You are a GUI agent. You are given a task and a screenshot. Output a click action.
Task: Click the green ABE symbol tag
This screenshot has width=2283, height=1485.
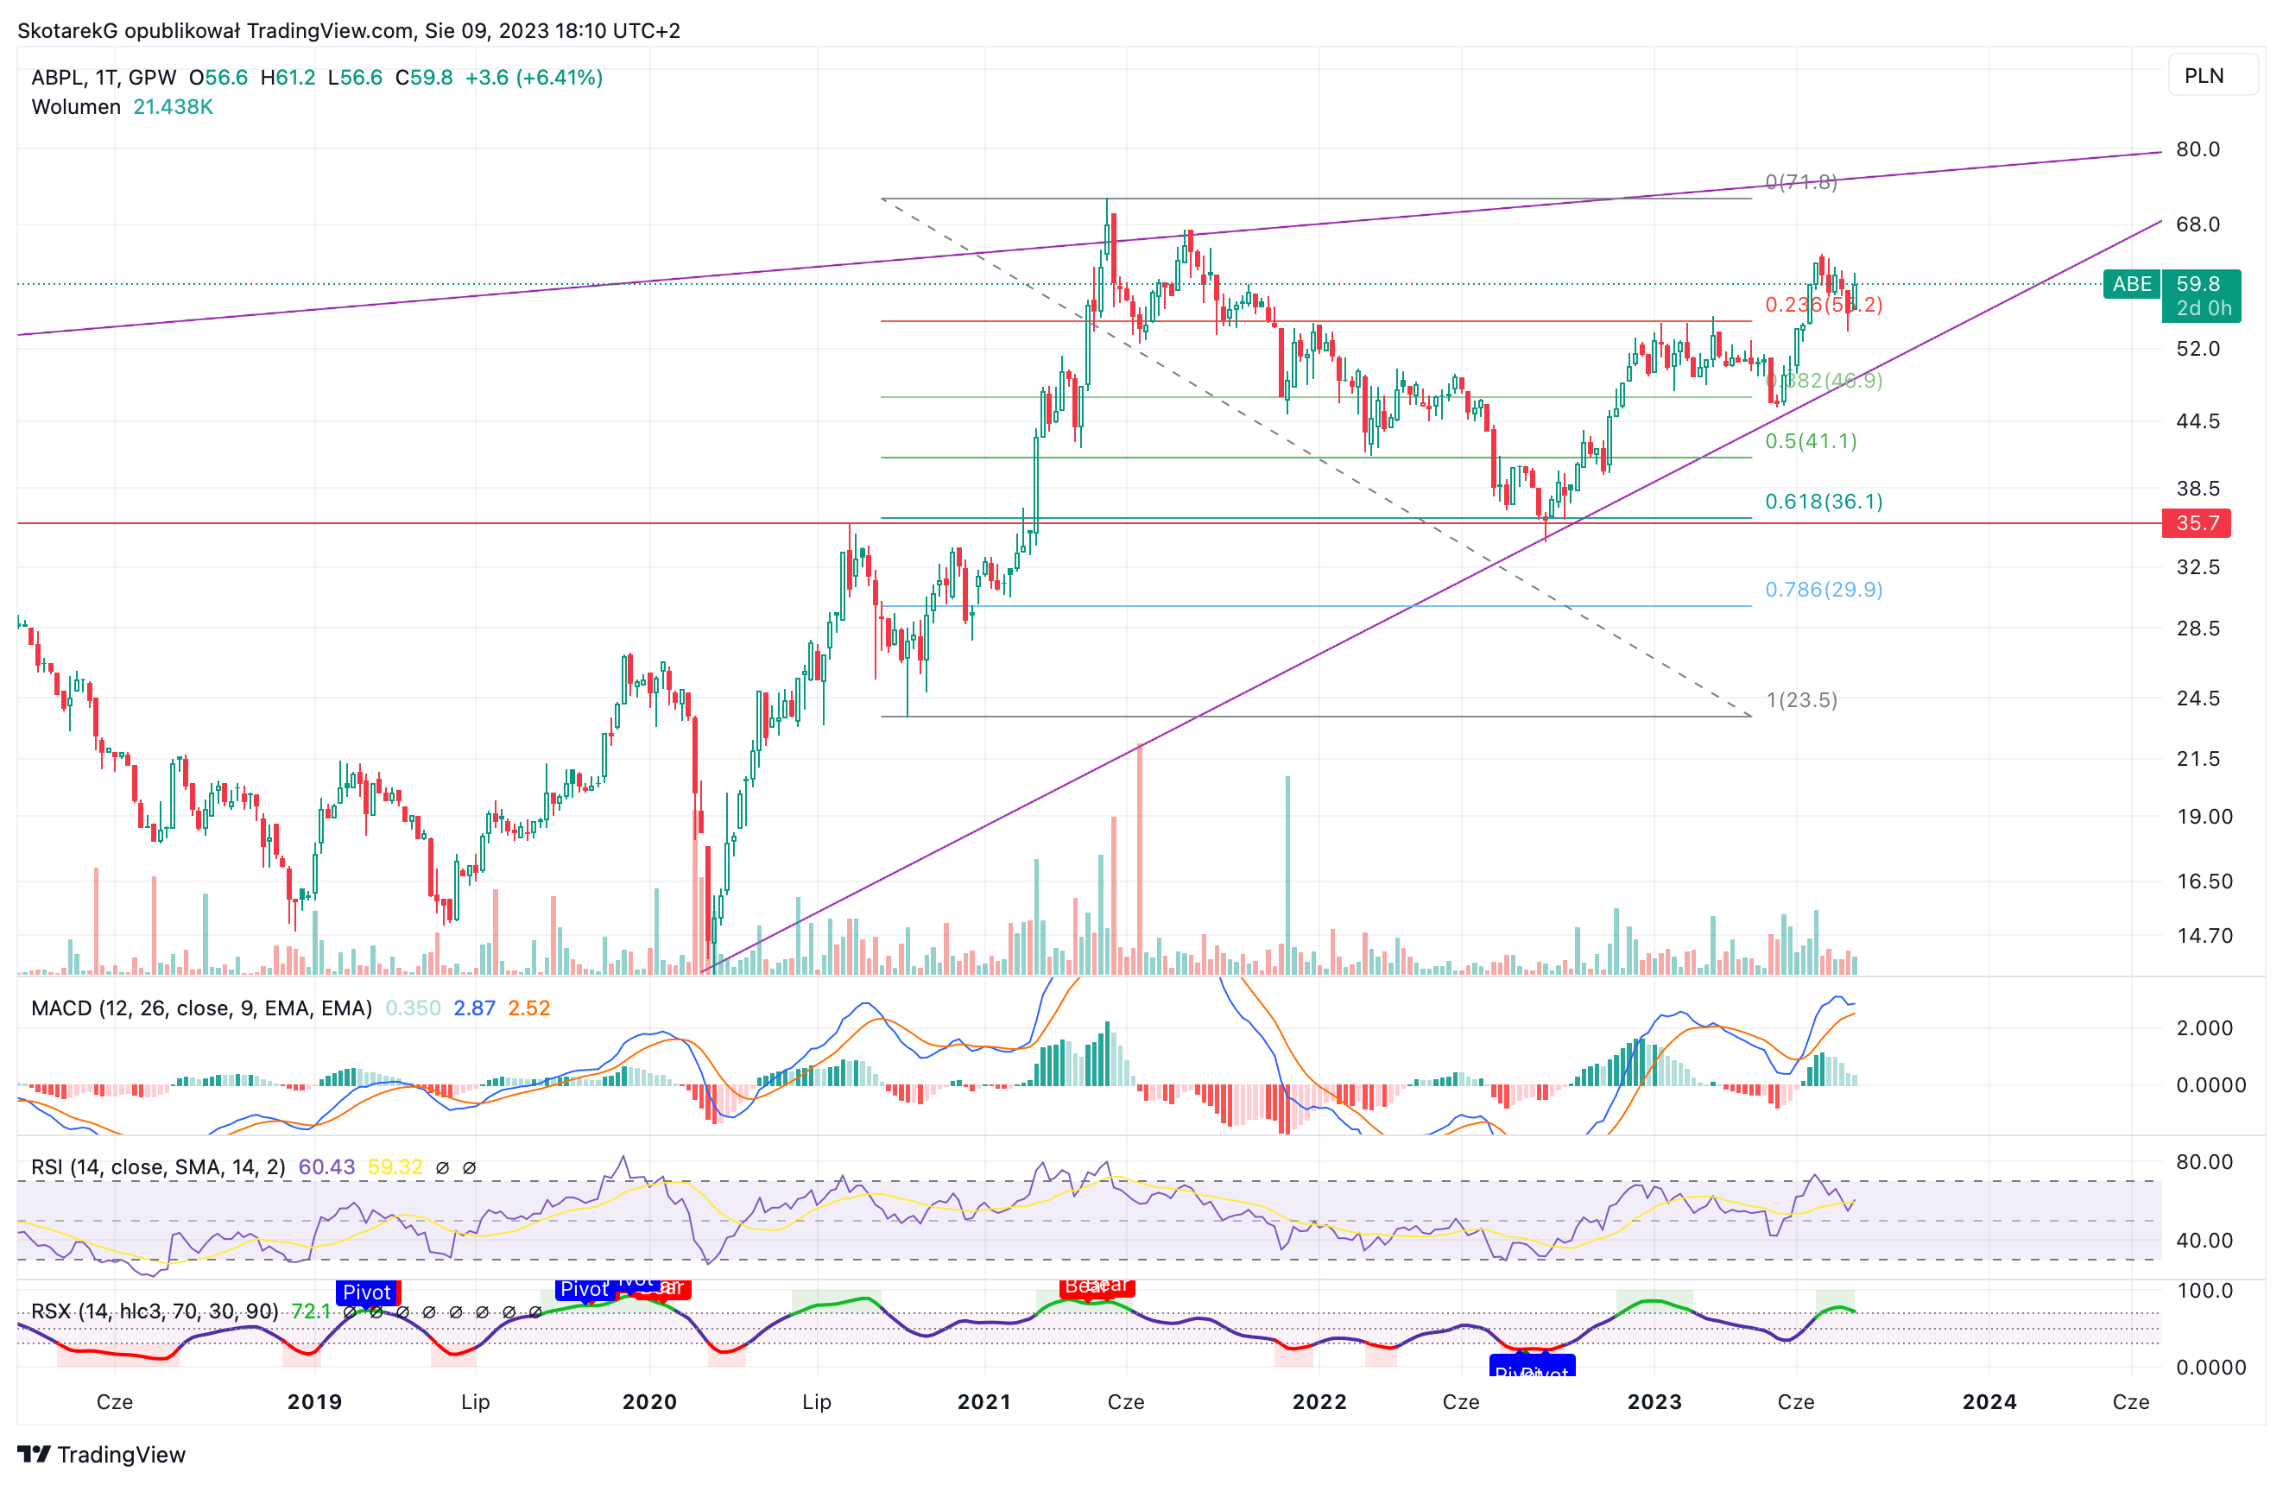click(2131, 284)
